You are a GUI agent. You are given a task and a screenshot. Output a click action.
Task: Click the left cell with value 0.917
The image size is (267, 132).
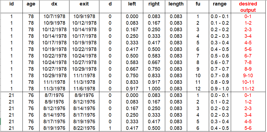[x=132, y=89]
